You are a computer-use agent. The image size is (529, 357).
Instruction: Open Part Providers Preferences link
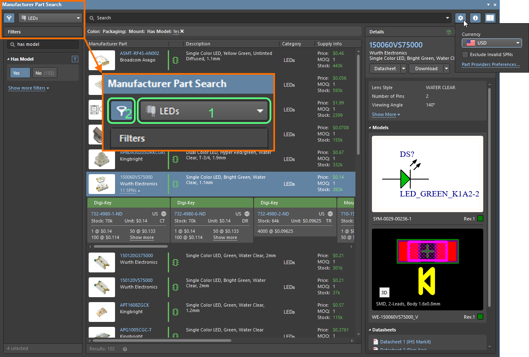pos(490,65)
